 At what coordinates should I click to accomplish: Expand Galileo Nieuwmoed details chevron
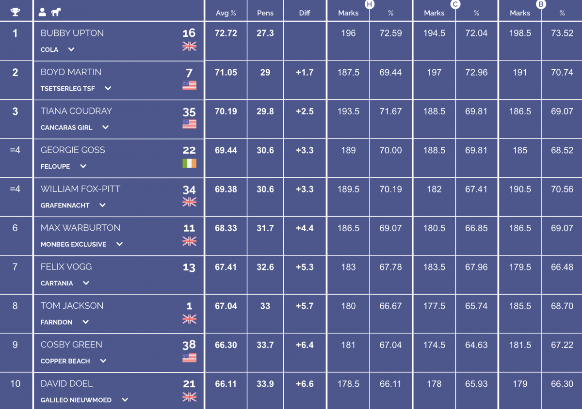[x=125, y=400]
